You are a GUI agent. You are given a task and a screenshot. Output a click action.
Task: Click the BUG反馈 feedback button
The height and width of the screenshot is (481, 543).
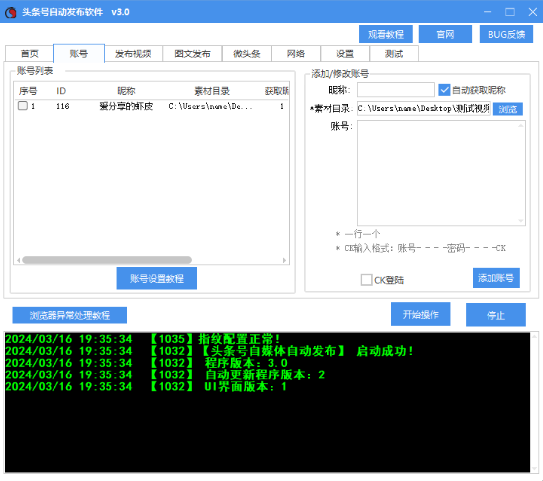[506, 34]
